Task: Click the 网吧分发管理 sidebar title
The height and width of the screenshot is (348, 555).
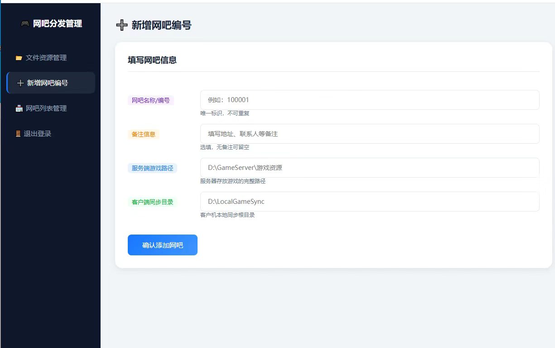Action: (x=58, y=24)
